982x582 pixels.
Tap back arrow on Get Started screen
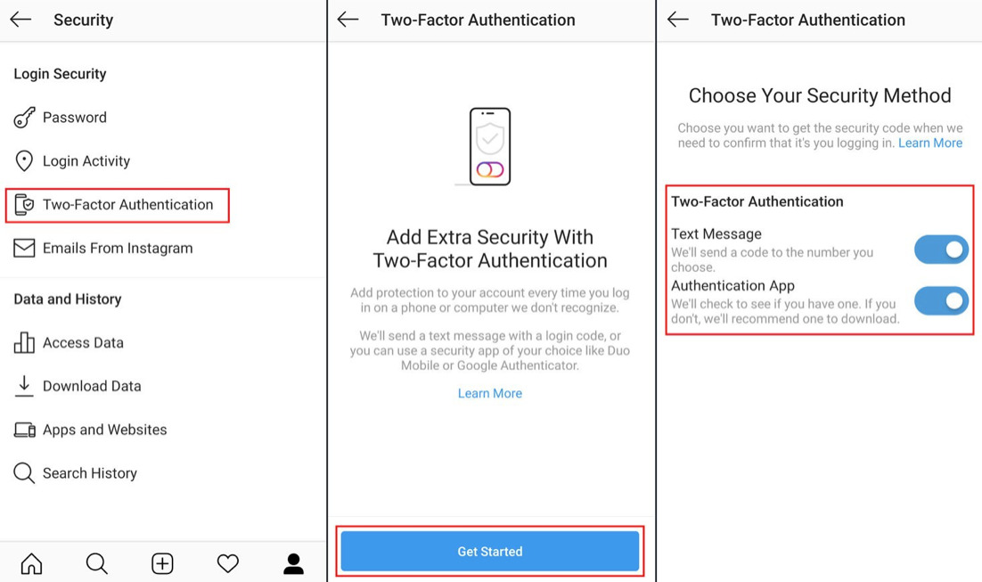point(348,20)
